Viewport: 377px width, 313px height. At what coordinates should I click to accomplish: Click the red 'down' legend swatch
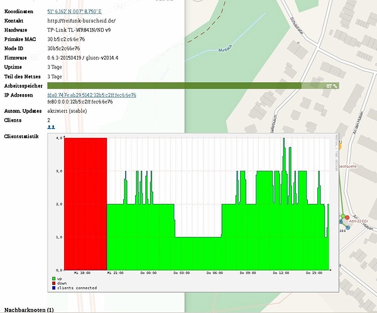click(53, 284)
